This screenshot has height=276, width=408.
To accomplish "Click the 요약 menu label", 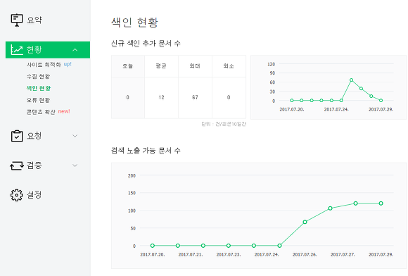I will (x=34, y=20).
